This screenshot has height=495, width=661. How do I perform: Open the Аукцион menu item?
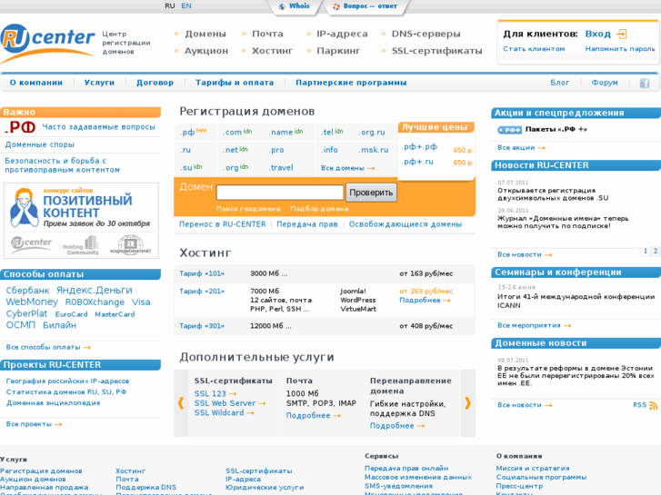coord(206,51)
